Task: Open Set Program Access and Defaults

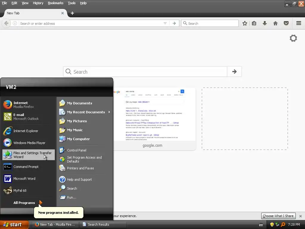Action: coord(85,159)
